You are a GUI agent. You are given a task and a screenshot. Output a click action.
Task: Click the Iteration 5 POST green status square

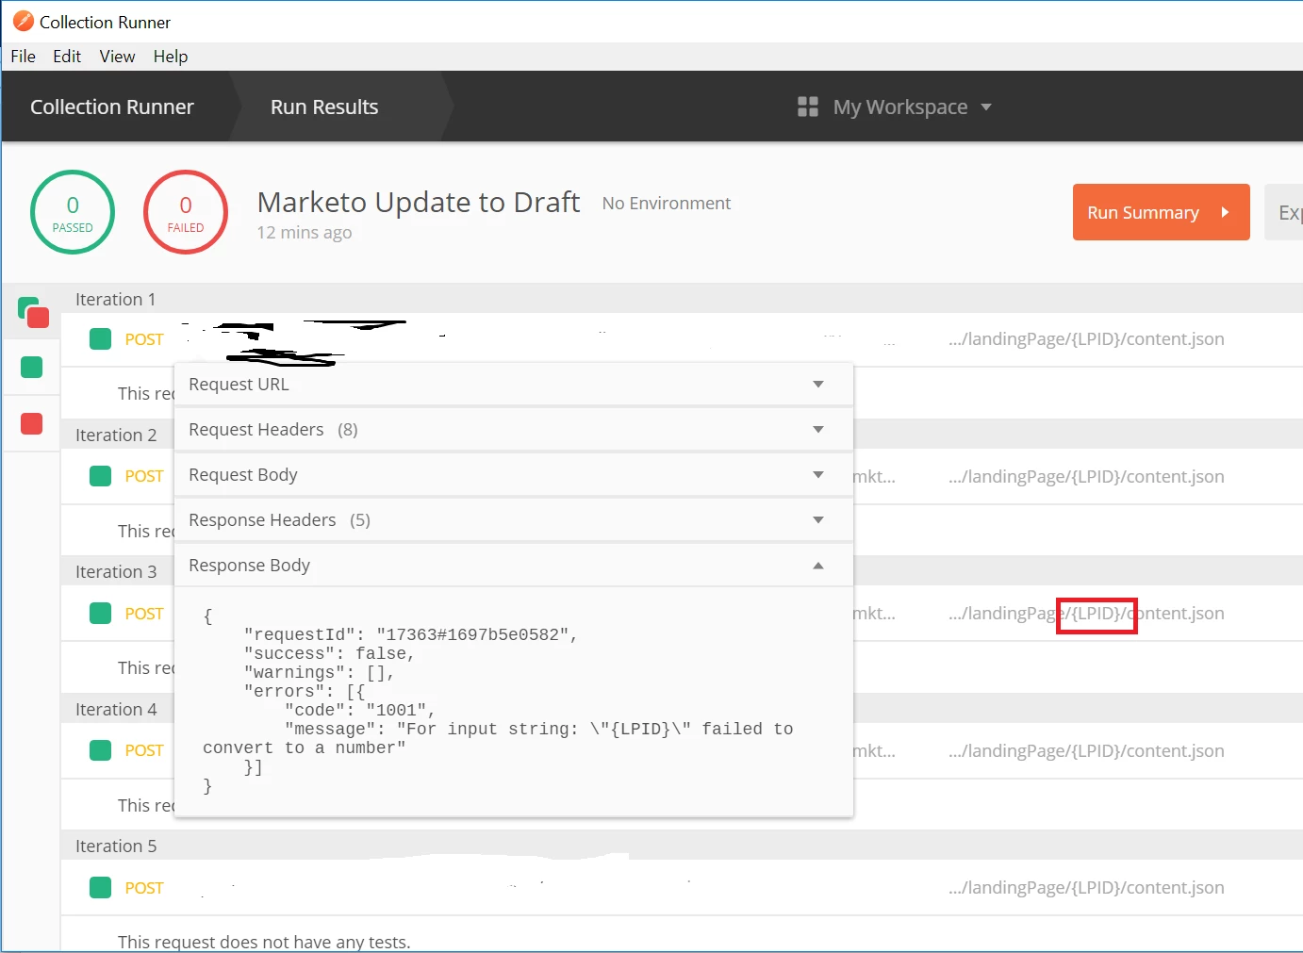coord(101,888)
